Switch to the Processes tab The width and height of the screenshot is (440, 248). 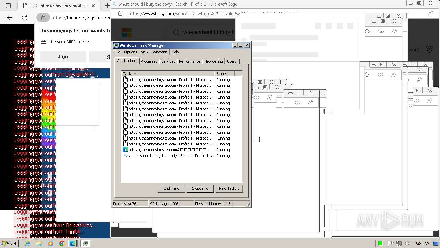point(149,61)
